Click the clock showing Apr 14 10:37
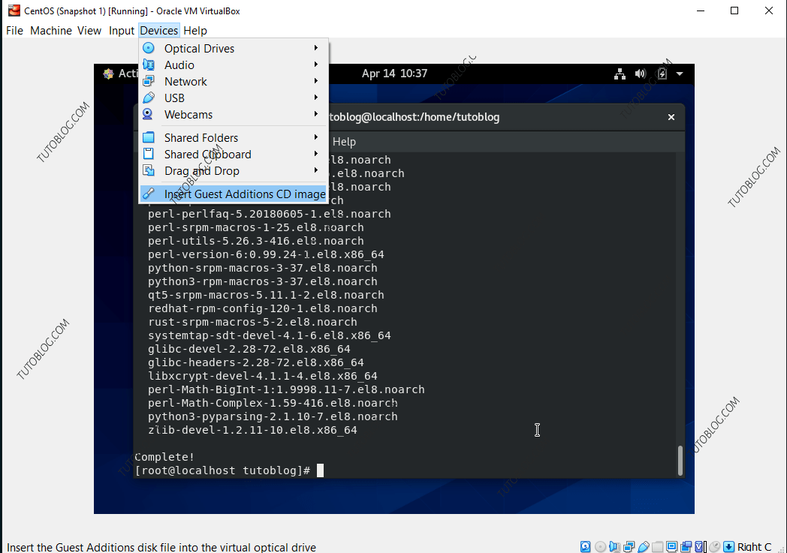 tap(394, 74)
